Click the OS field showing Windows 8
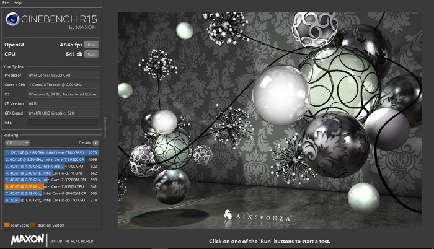 (x=63, y=94)
